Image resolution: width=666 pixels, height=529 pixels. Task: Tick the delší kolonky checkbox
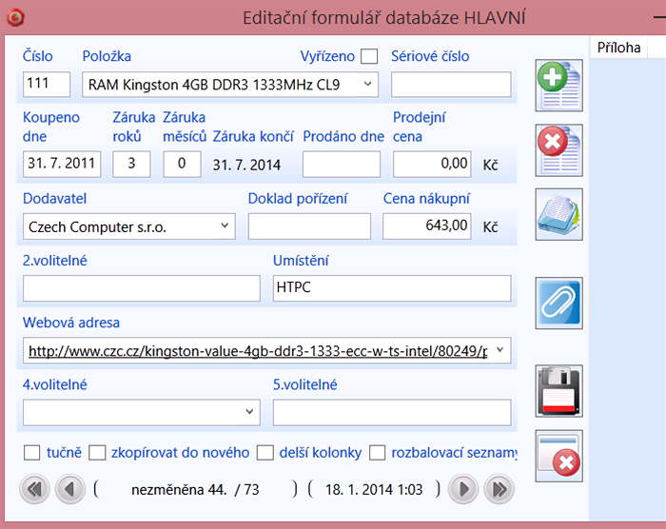pos(265,453)
